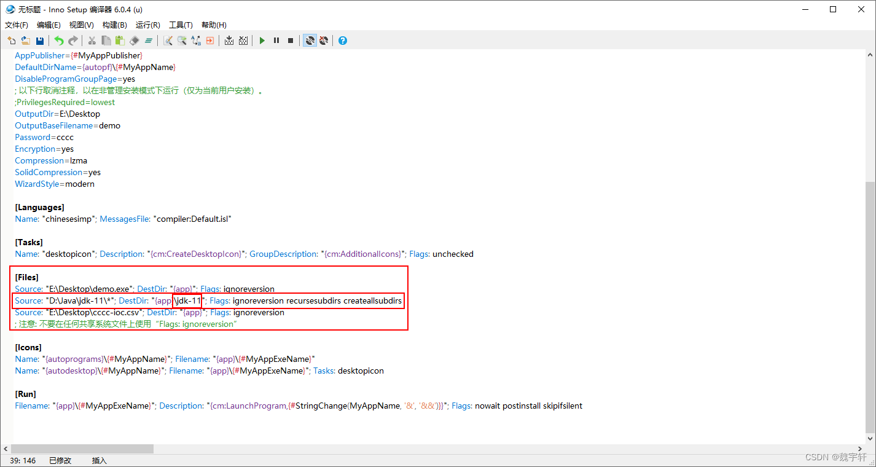Pause script execution
This screenshot has width=876, height=467.
tap(276, 41)
